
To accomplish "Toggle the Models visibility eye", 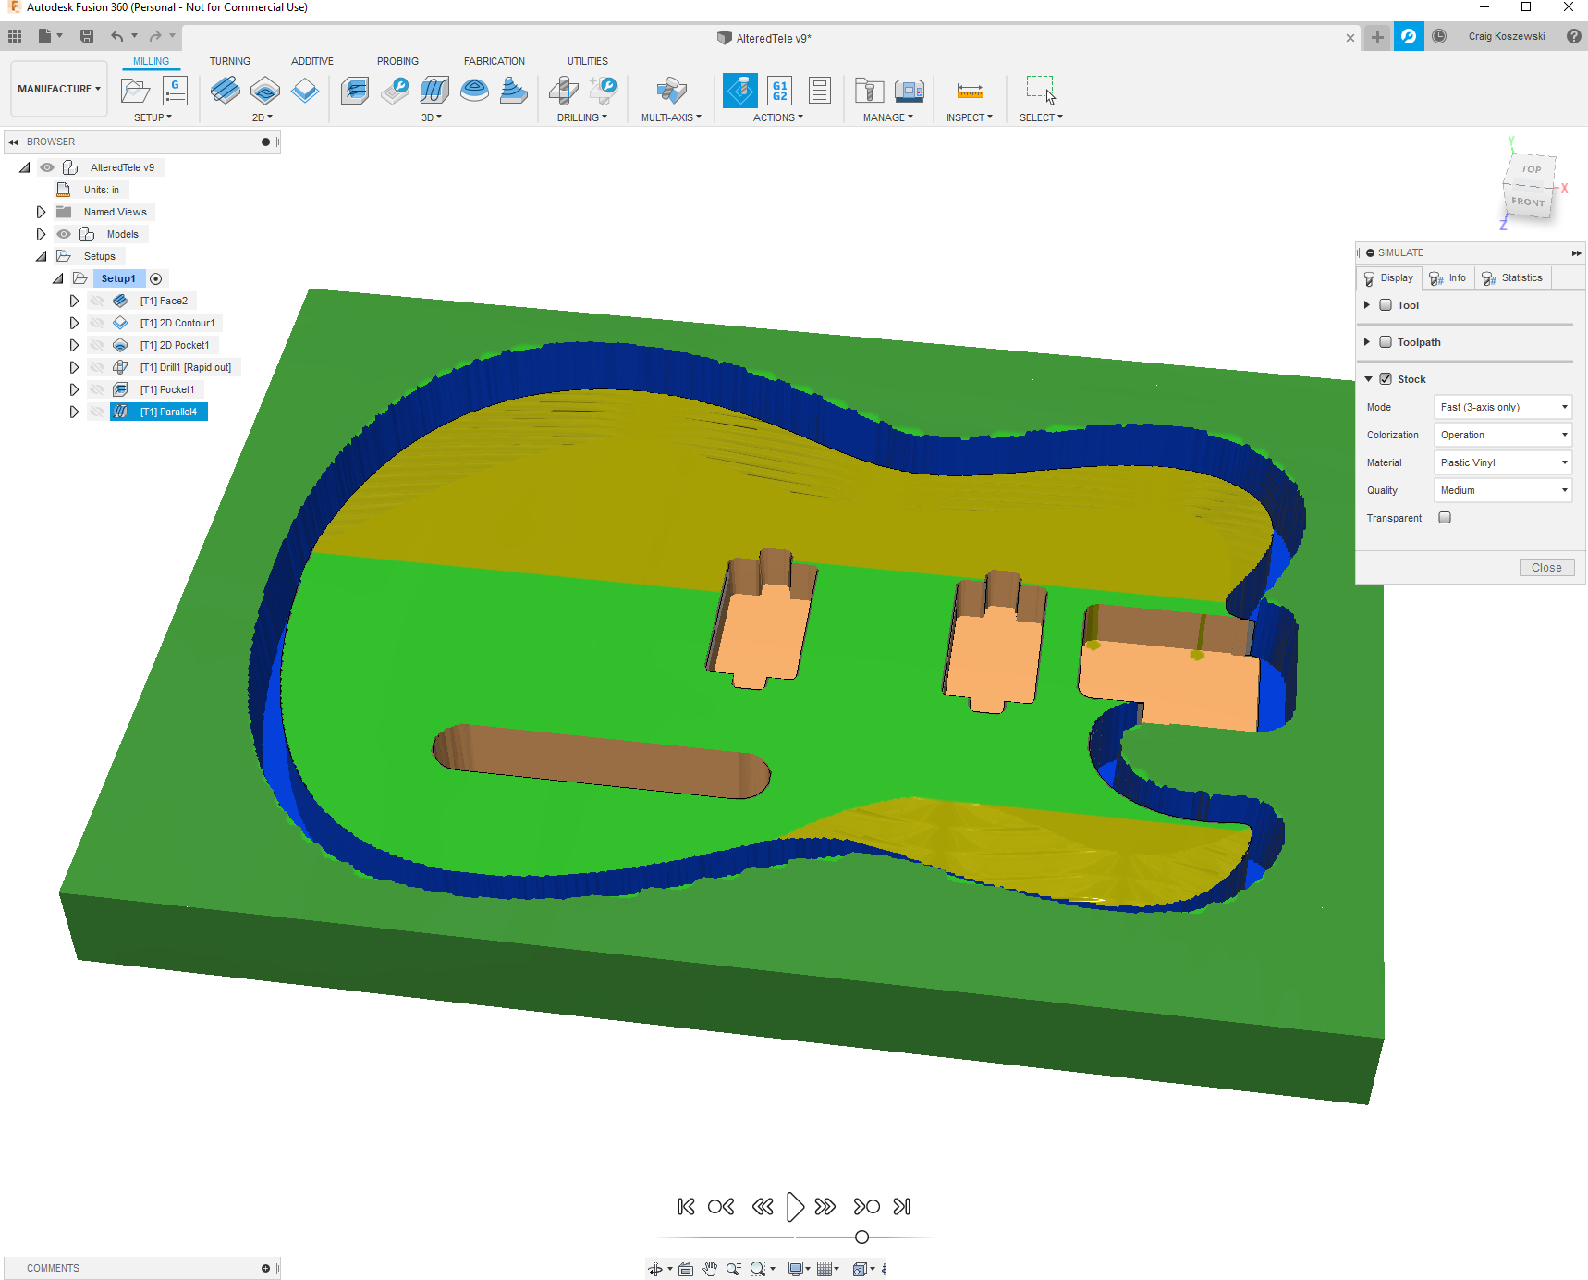I will 64,234.
